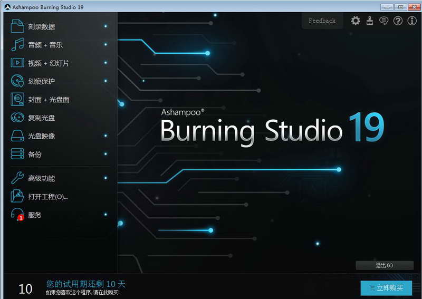Click the copy disc icon (复制光盘)

pos(17,118)
